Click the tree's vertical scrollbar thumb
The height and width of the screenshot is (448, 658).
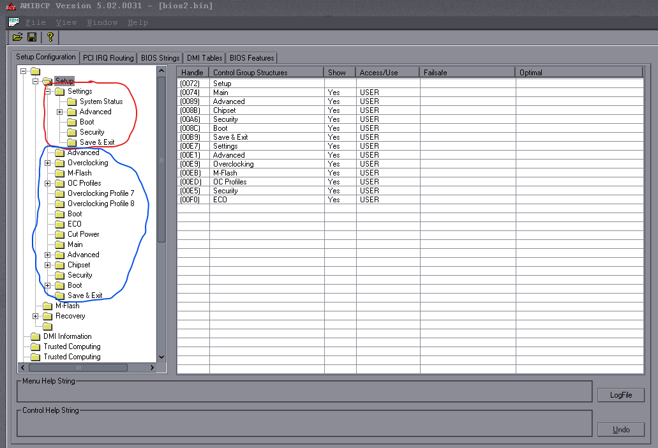pyautogui.click(x=161, y=160)
